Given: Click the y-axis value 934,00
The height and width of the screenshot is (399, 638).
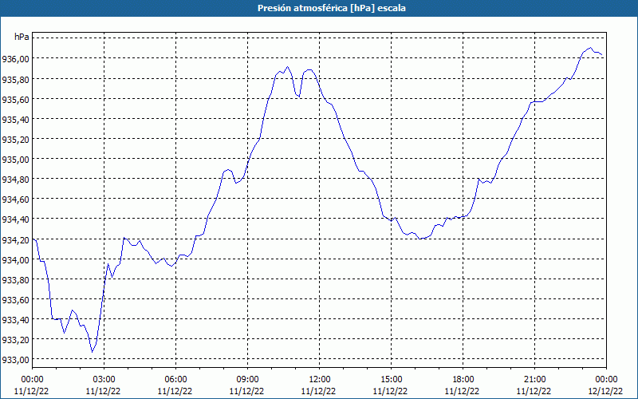Looking at the screenshot, I should (x=15, y=260).
